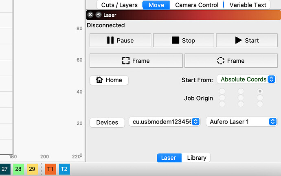Open the cu.usbmodem port dropdown

pyautogui.click(x=165, y=122)
